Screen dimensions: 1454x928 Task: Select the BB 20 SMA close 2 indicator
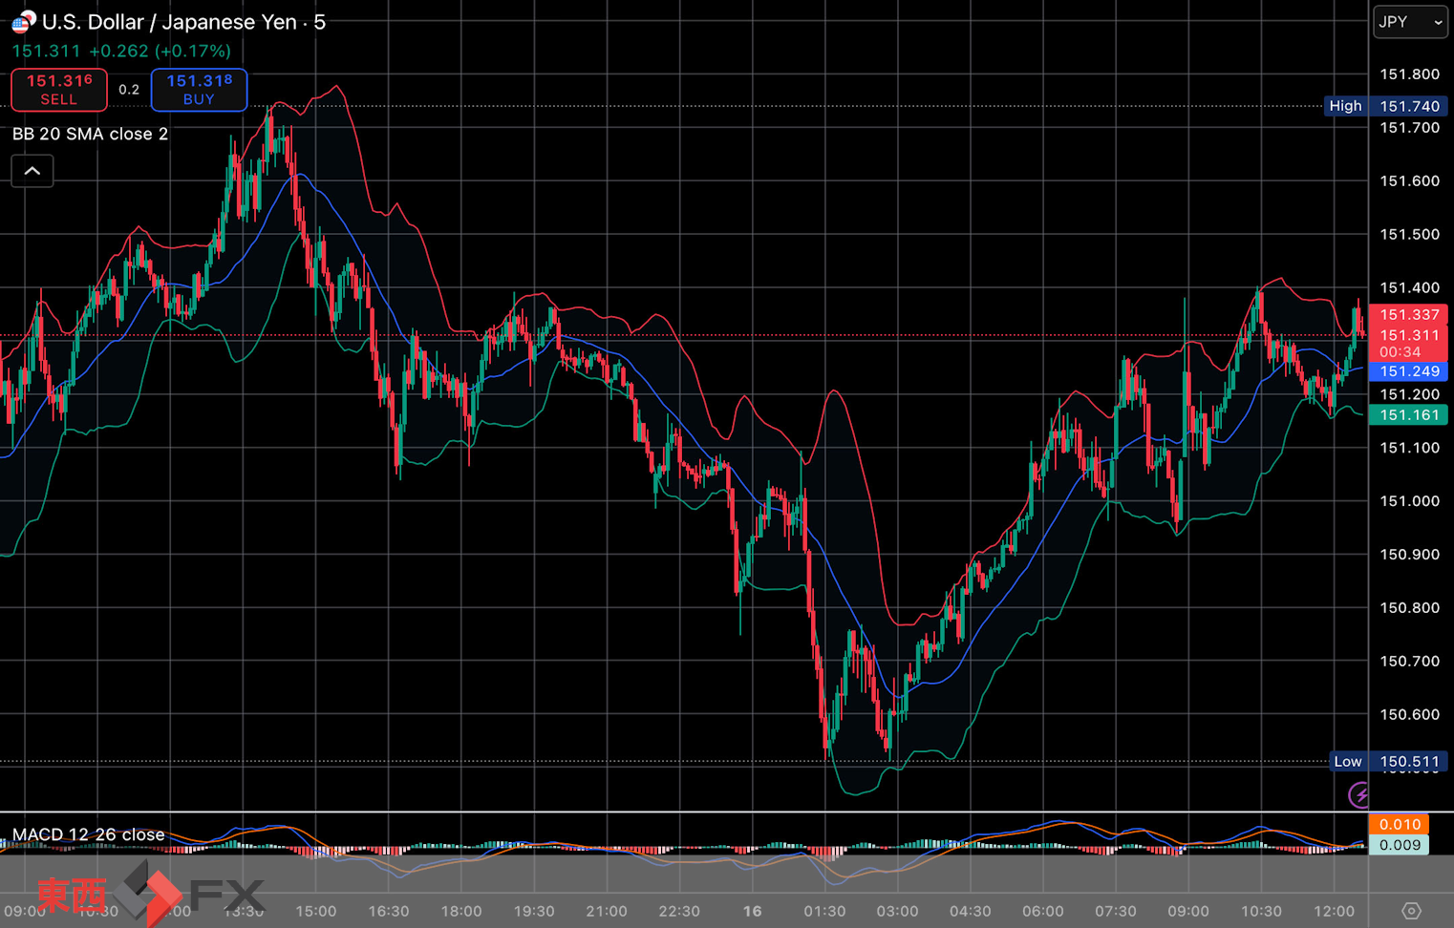click(90, 134)
